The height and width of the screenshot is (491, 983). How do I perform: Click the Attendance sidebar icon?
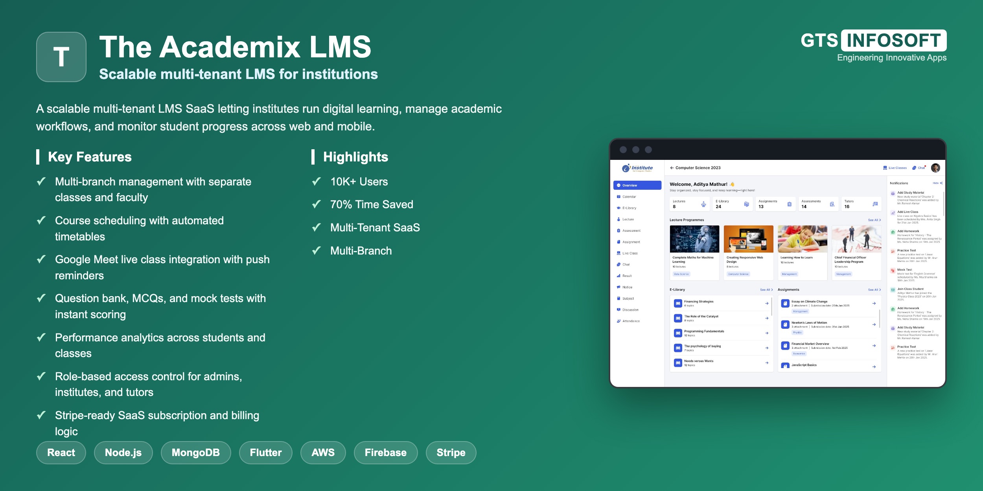point(619,321)
